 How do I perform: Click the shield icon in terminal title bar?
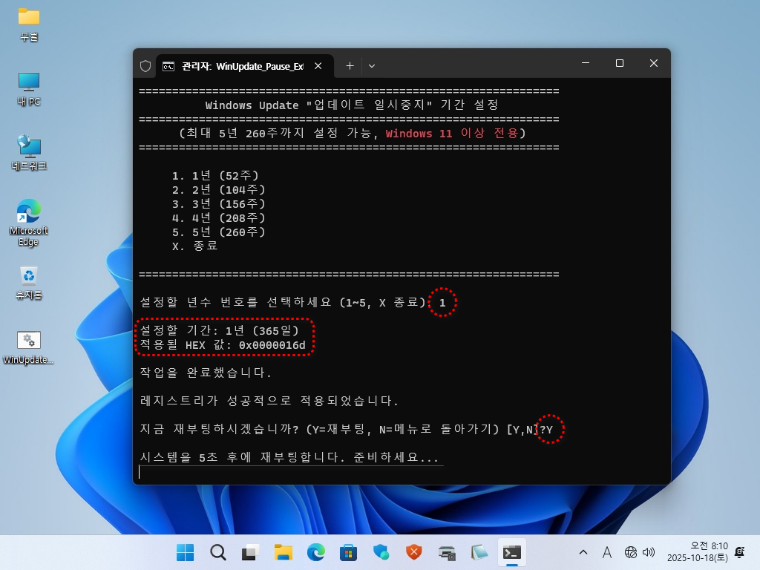[x=145, y=66]
